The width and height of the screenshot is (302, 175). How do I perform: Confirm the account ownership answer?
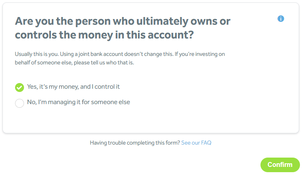(280, 164)
